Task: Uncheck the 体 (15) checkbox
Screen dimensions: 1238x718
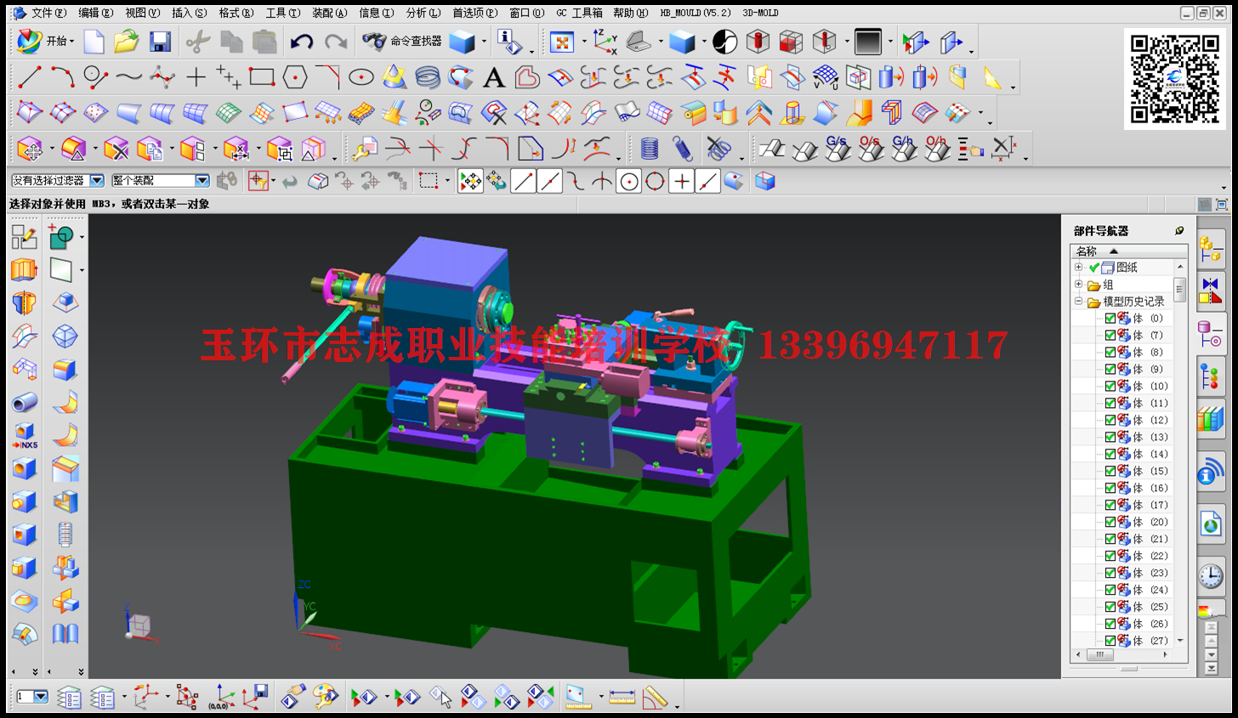Action: pos(1110,471)
